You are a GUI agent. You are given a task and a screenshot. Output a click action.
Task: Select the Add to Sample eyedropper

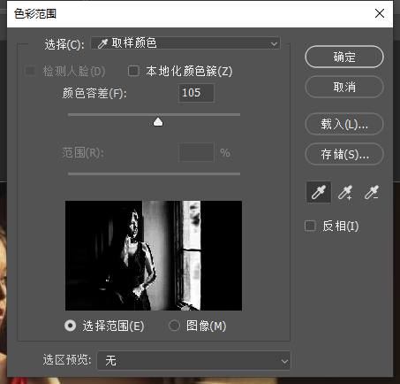pyautogui.click(x=345, y=192)
